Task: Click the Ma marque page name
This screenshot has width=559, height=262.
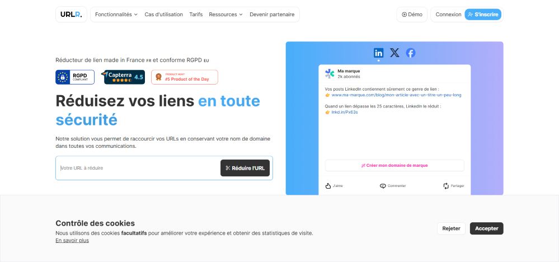Action: (x=349, y=71)
